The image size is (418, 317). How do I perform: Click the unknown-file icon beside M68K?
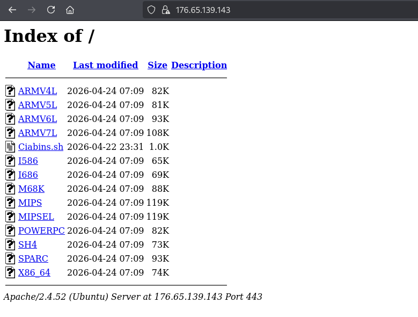click(x=10, y=189)
